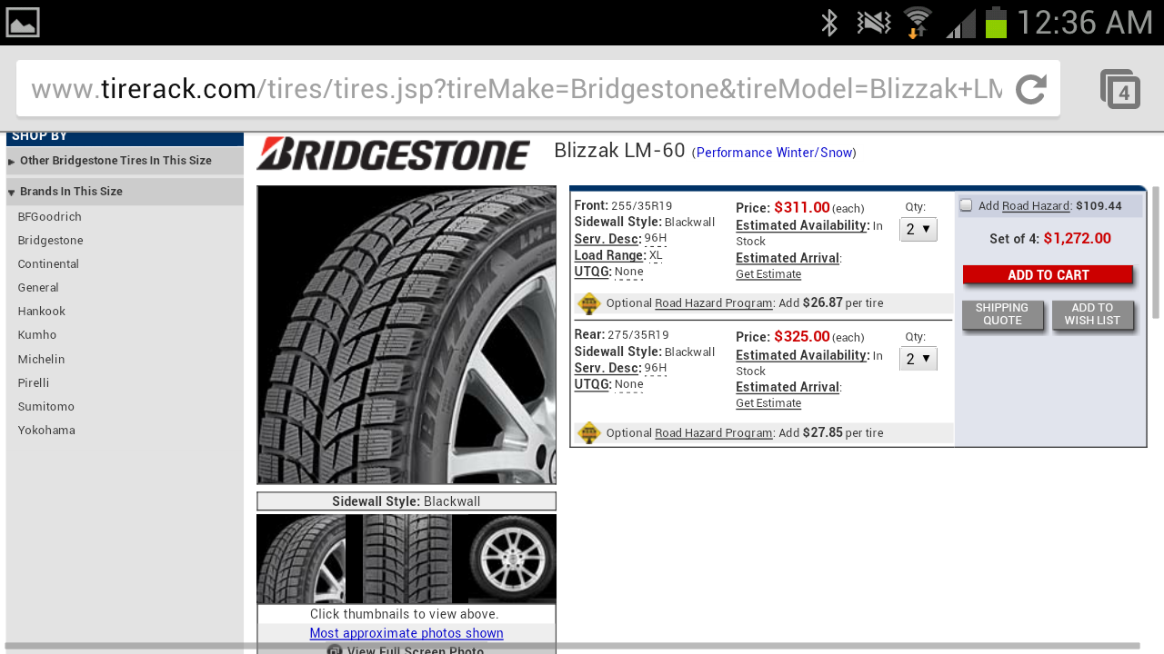Select Continental in brands list
This screenshot has width=1164, height=654.
tap(48, 264)
